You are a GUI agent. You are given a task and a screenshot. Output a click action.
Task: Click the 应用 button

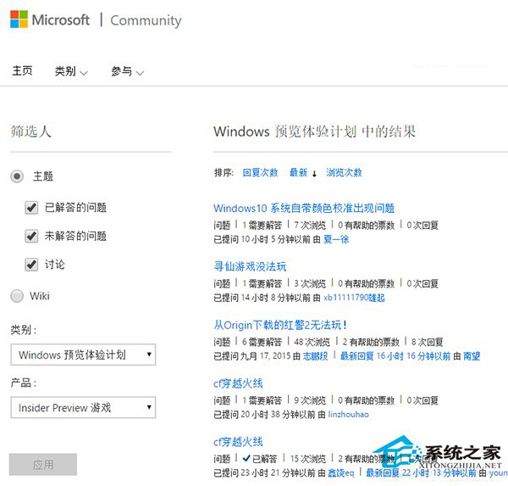[x=43, y=464]
